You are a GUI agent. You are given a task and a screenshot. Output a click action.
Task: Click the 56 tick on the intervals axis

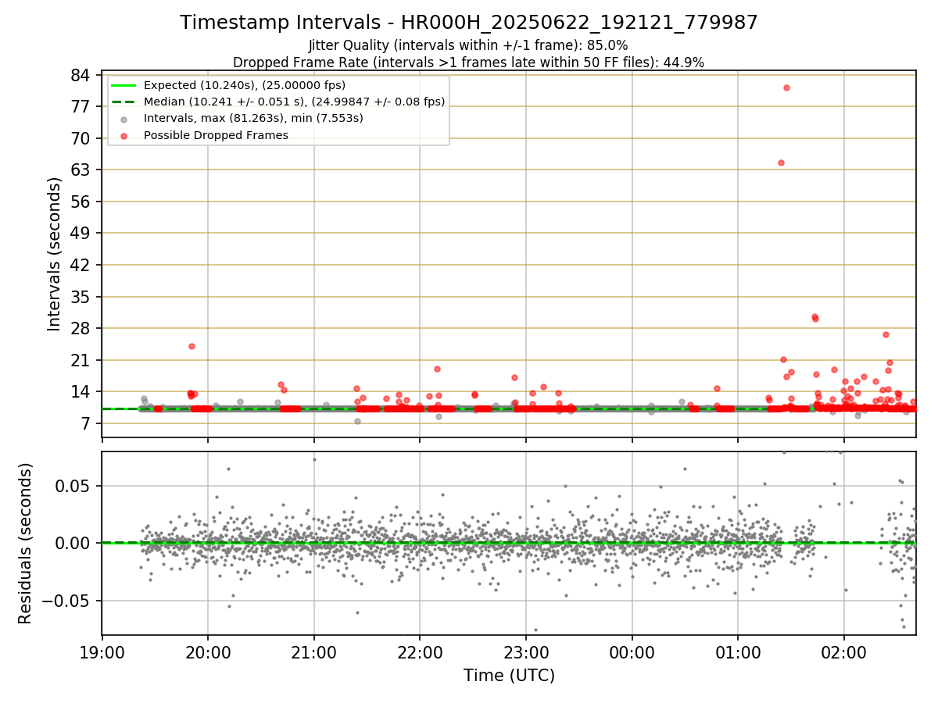(x=82, y=202)
